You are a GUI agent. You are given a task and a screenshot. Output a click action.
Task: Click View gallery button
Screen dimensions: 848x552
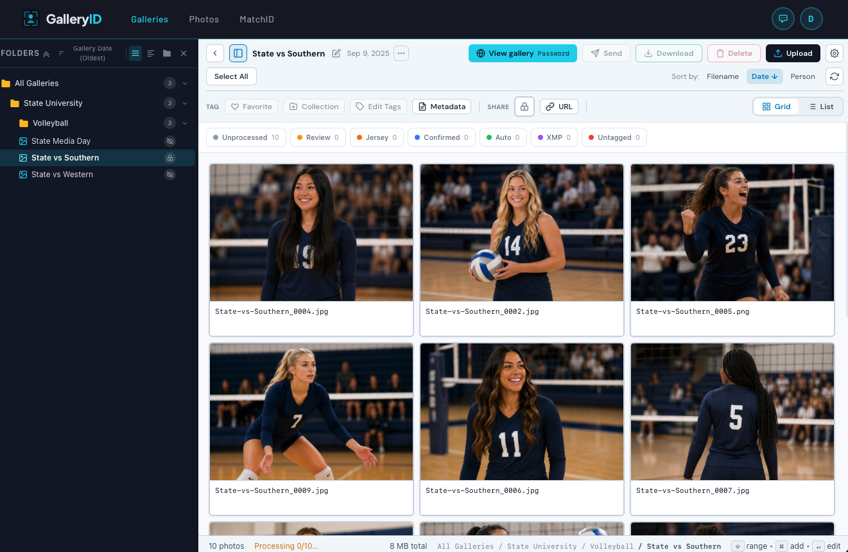[x=523, y=53]
